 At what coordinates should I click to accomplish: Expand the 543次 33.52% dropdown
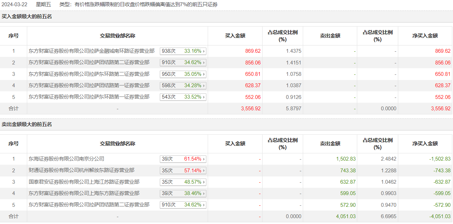coord(183,97)
